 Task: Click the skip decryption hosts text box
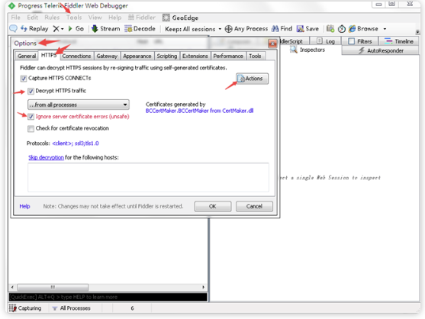pos(148,177)
